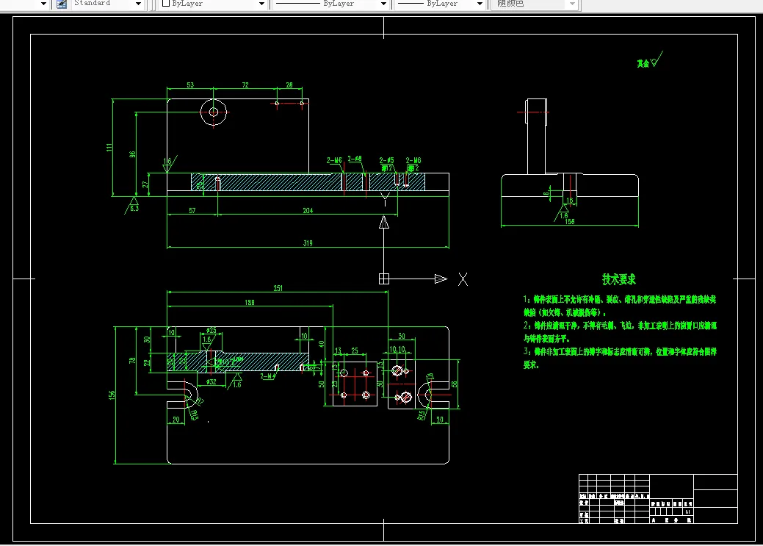Click the 2-ø8 hole callout
This screenshot has height=546, width=763.
355,159
